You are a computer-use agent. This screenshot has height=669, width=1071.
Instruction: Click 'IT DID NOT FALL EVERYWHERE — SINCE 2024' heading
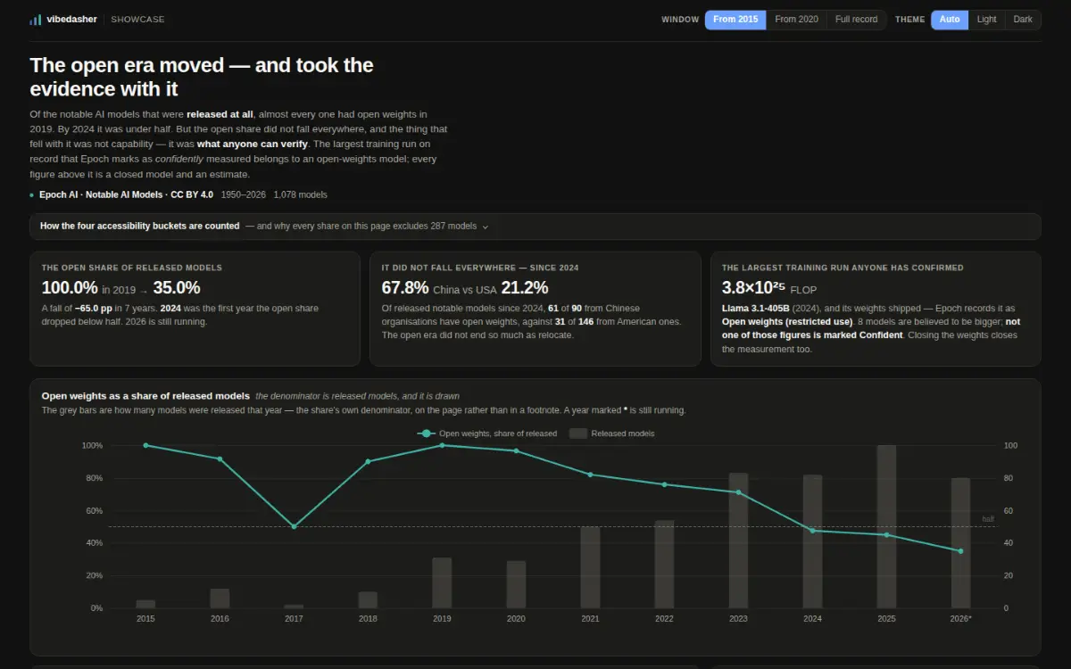(x=479, y=268)
